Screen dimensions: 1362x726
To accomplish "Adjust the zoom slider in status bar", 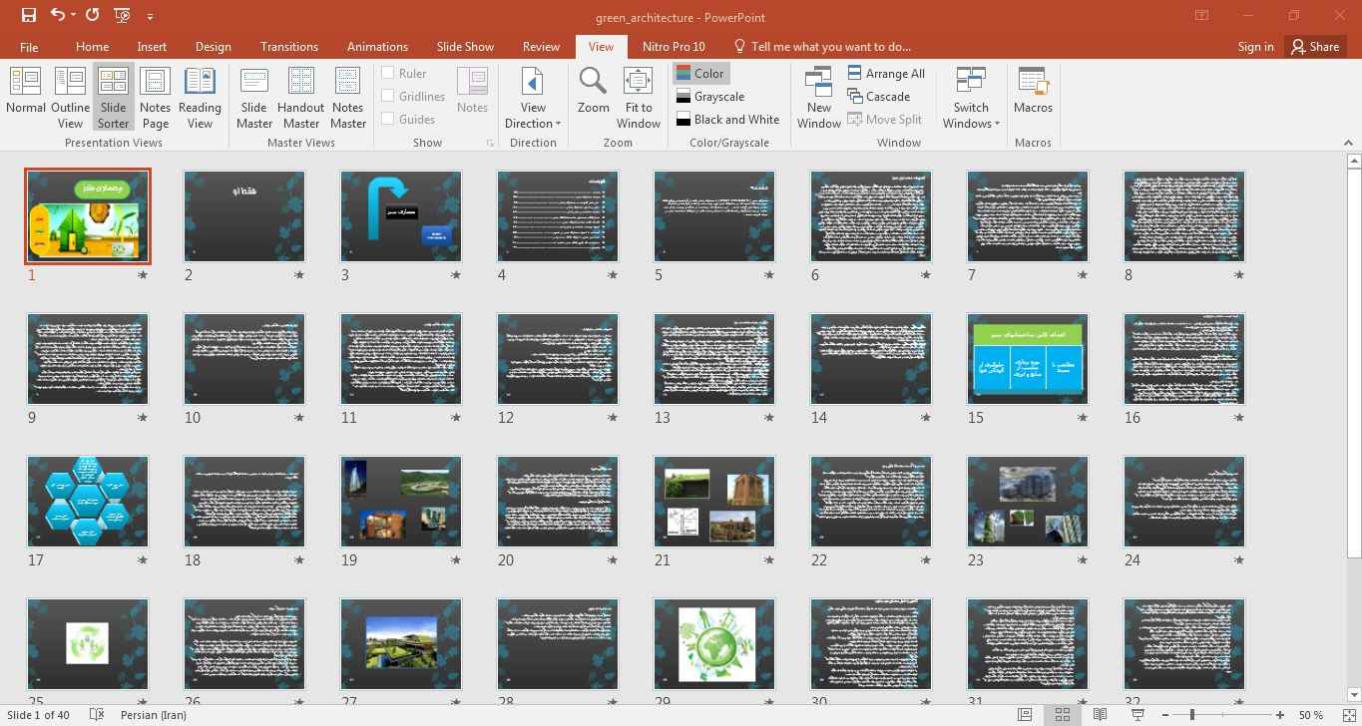I will [1192, 715].
